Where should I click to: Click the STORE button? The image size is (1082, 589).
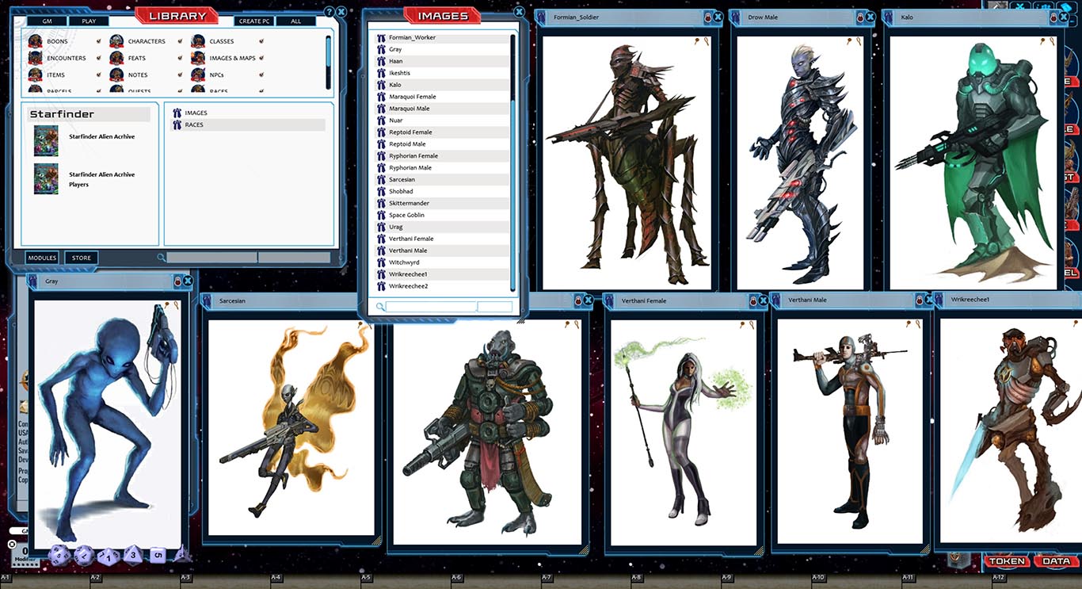79,258
